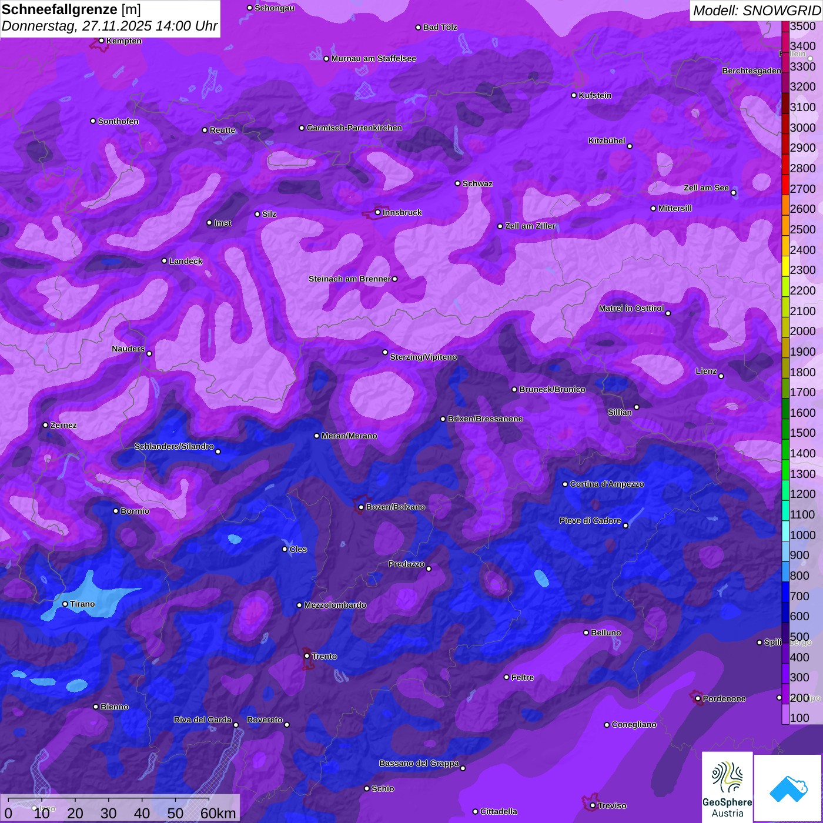Click the Bassano del Grappa label

[419, 763]
